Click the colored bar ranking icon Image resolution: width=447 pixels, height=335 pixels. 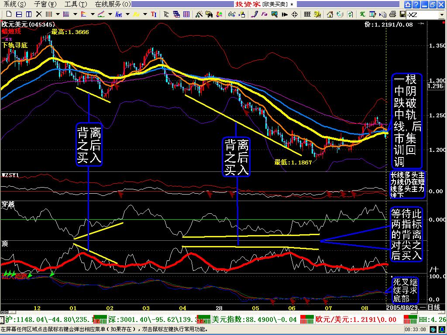(x=84, y=14)
